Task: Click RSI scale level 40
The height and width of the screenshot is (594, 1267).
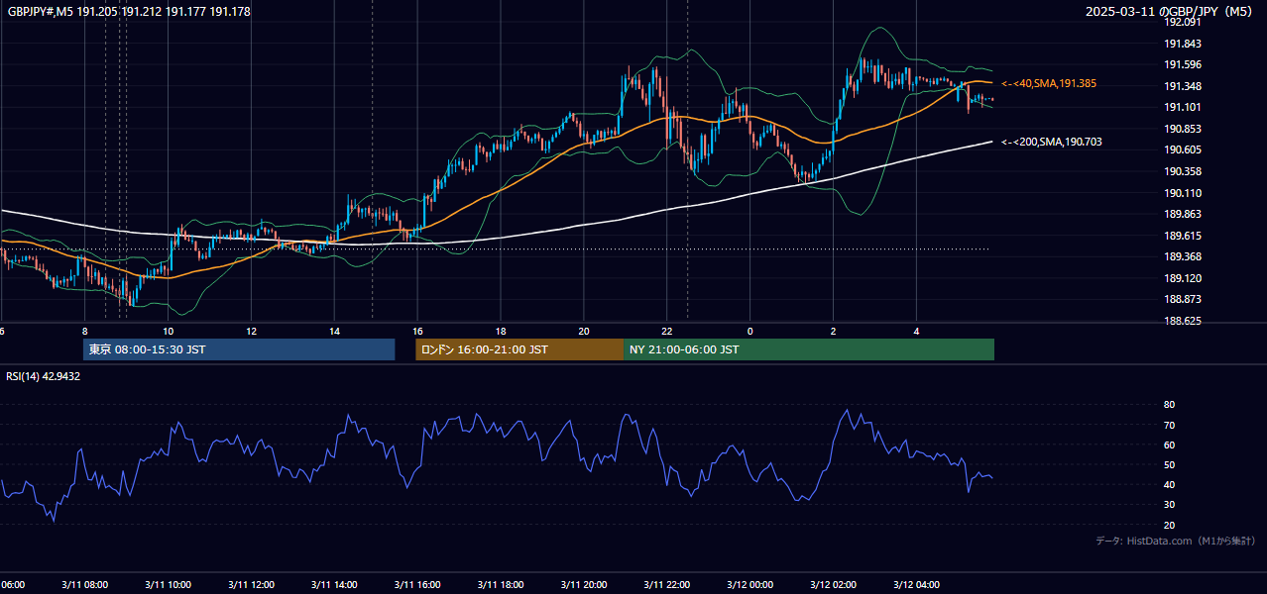Action: tap(1169, 484)
